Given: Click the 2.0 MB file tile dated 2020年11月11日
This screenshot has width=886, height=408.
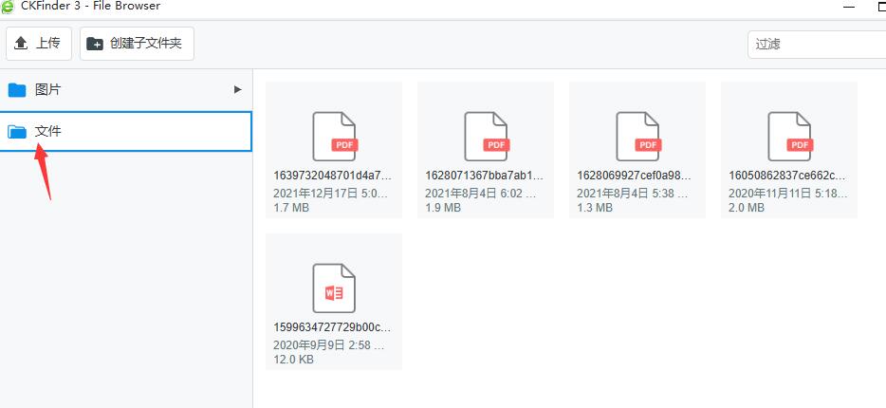Looking at the screenshot, I should point(789,150).
